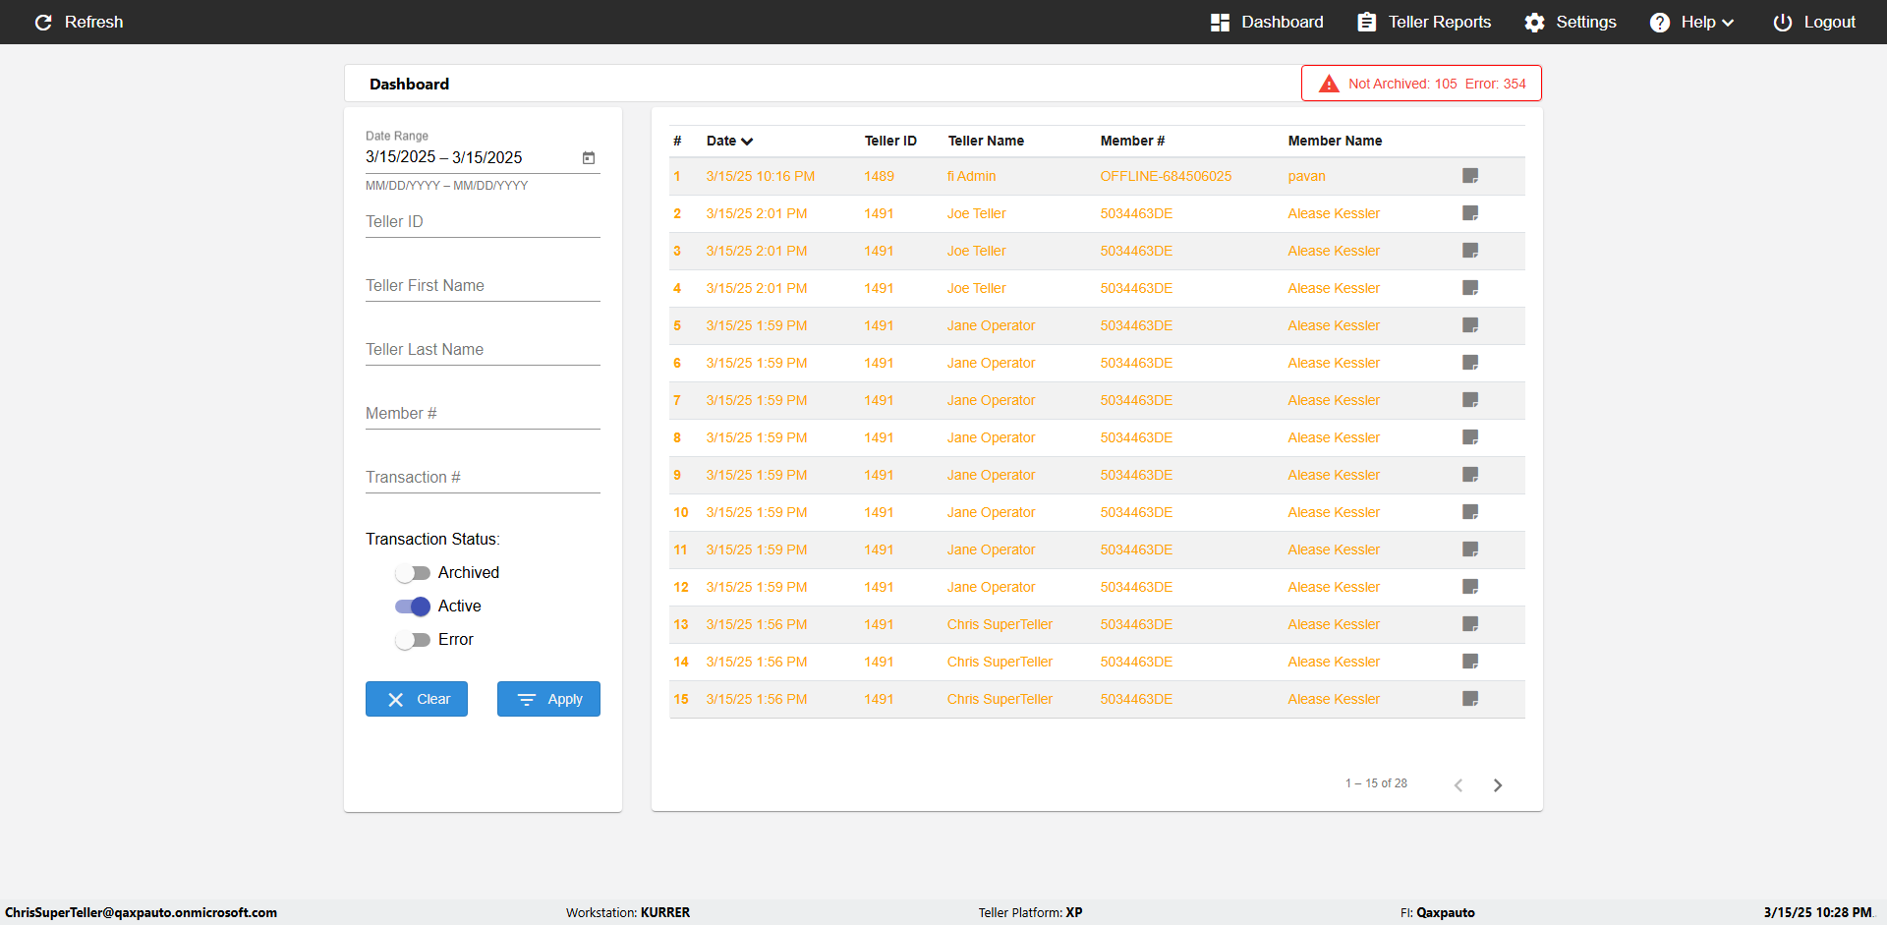The image size is (1887, 925).
Task: Click the Settings gear icon
Action: [1534, 23]
